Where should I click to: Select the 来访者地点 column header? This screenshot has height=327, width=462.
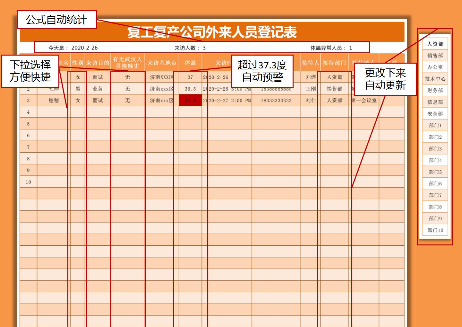point(162,63)
